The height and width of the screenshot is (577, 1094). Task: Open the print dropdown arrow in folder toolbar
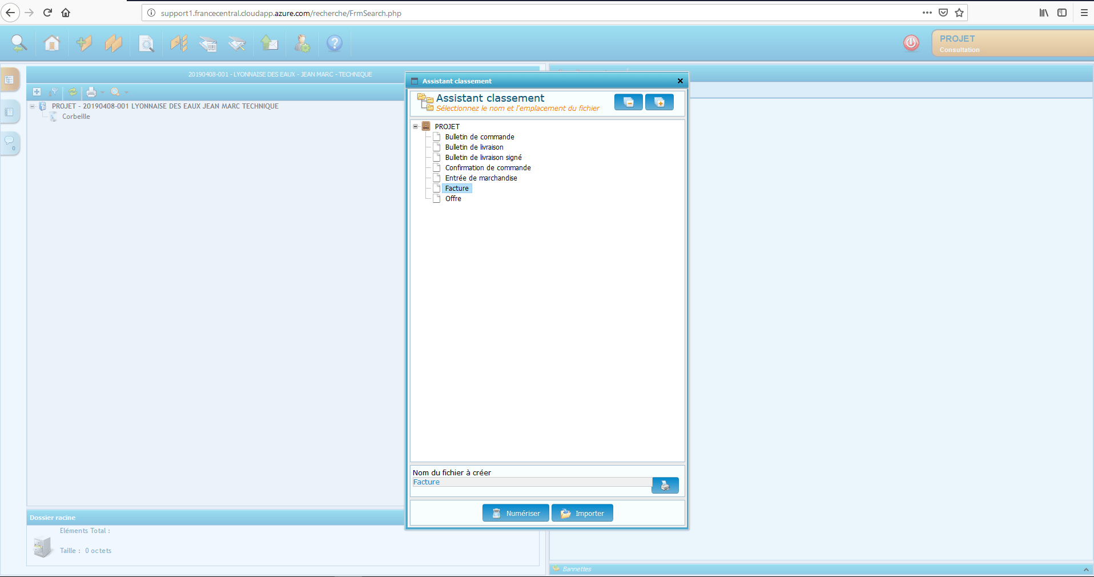pyautogui.click(x=103, y=93)
